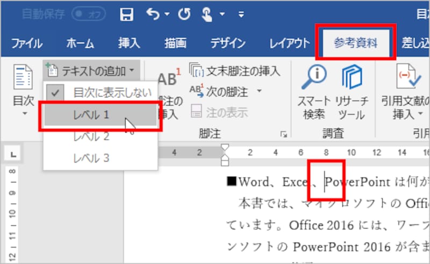Select the 参考資料 ribbon tab
Viewport: 430px width, 264px height.
pyautogui.click(x=355, y=43)
